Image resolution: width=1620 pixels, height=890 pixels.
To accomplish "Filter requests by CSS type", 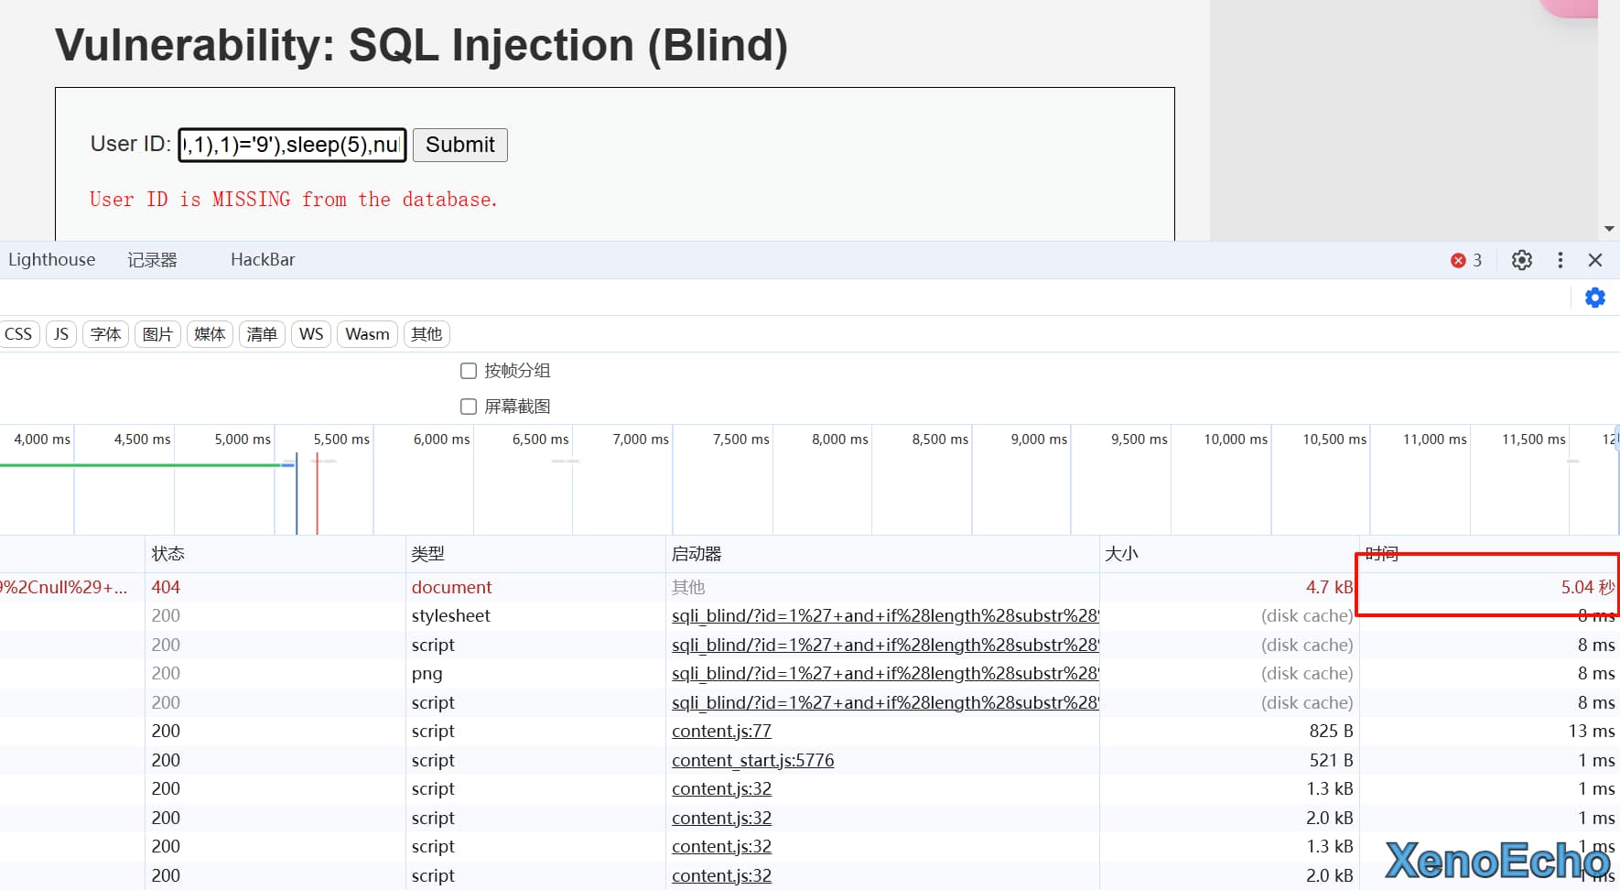I will (18, 334).
